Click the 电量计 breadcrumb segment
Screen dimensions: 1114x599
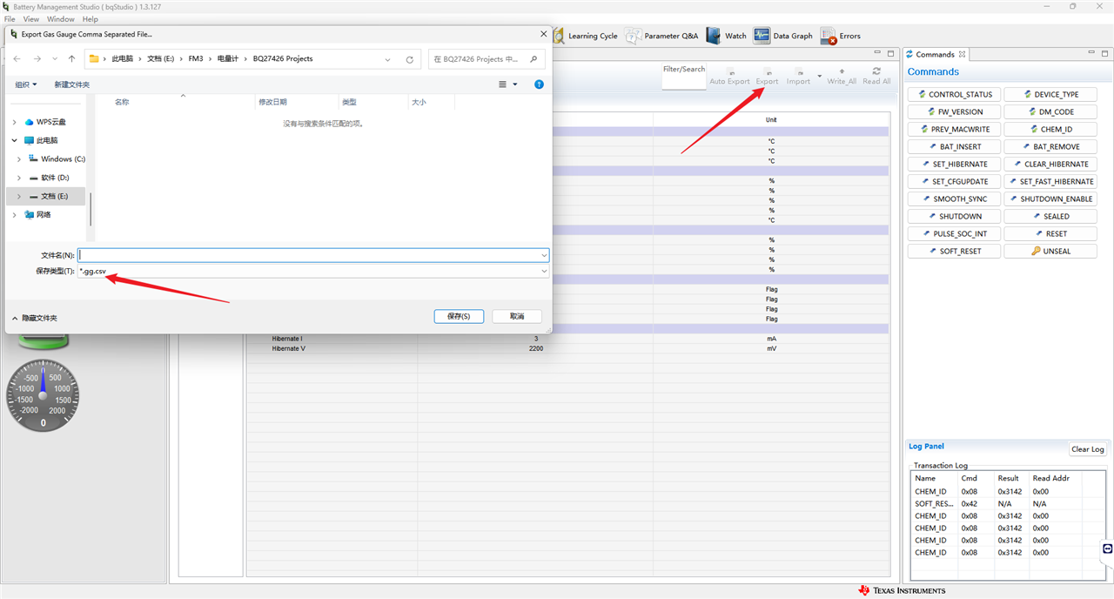pyautogui.click(x=226, y=59)
